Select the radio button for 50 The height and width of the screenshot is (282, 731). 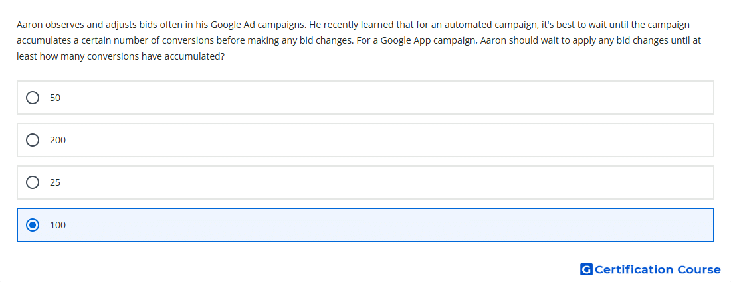33,98
